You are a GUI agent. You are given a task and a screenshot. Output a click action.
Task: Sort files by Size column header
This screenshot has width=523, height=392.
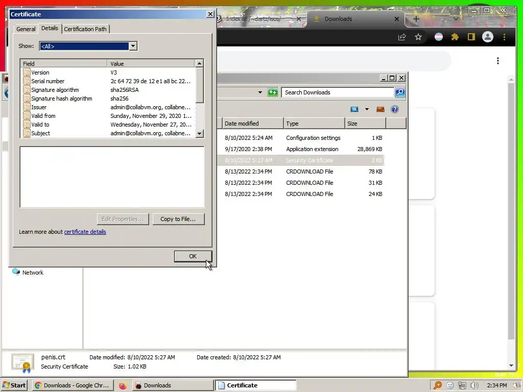pos(365,124)
